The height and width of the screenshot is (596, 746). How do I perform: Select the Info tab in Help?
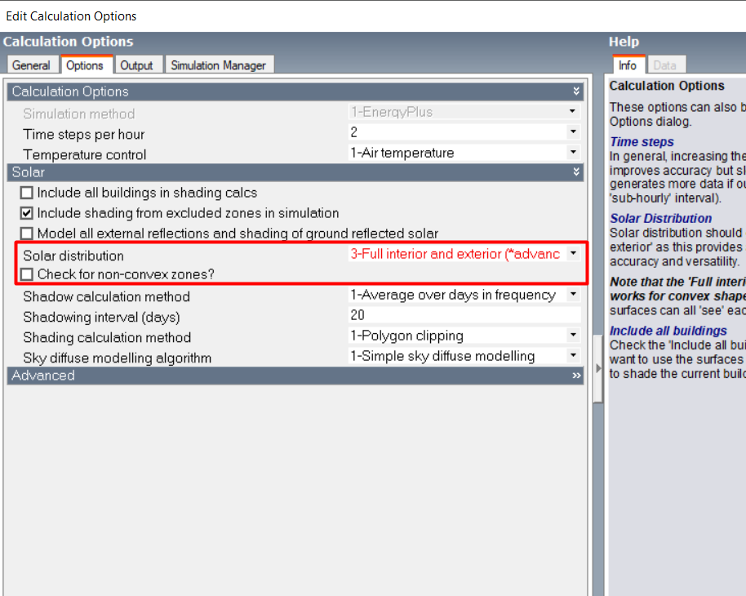click(x=628, y=65)
